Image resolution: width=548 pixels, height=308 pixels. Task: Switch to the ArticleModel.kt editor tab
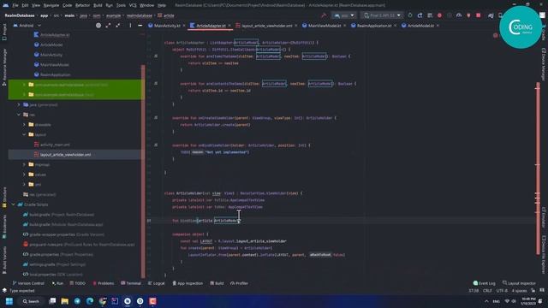(420, 26)
